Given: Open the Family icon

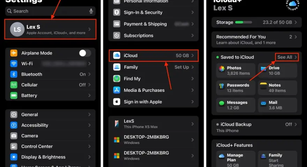Looking at the screenshot, I should coord(117,67).
